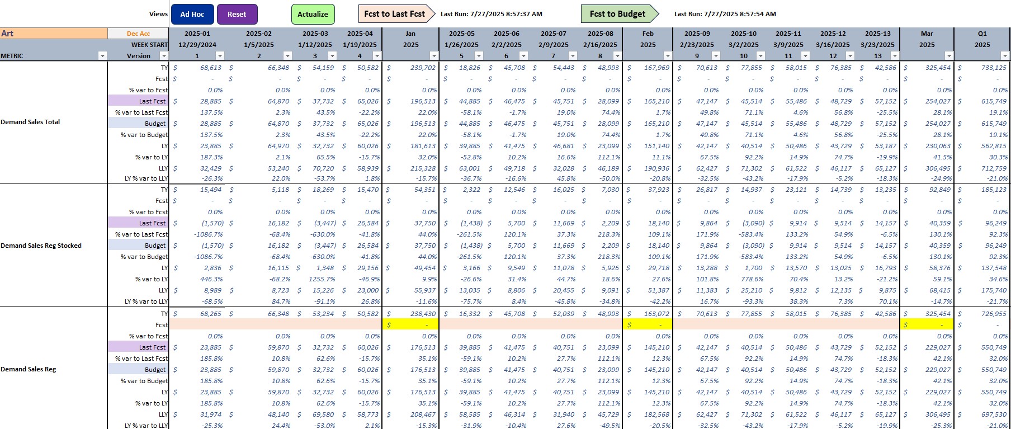Select the cell showing 778.6%
The height and width of the screenshot is (429, 1011).
coord(743,279)
